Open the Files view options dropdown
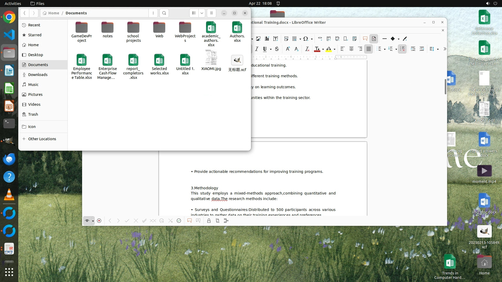The height and width of the screenshot is (282, 502). tap(202, 13)
